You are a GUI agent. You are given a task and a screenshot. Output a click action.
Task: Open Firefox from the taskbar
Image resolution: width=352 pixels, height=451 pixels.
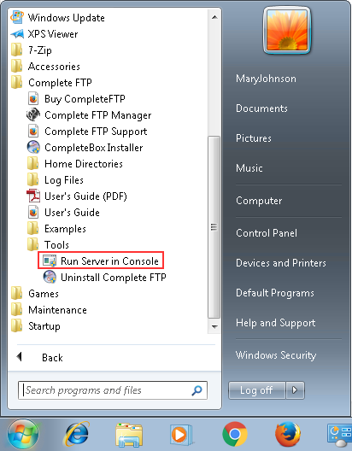click(x=288, y=434)
